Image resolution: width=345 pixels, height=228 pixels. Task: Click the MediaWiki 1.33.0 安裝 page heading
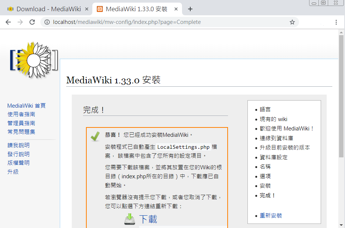(x=113, y=80)
